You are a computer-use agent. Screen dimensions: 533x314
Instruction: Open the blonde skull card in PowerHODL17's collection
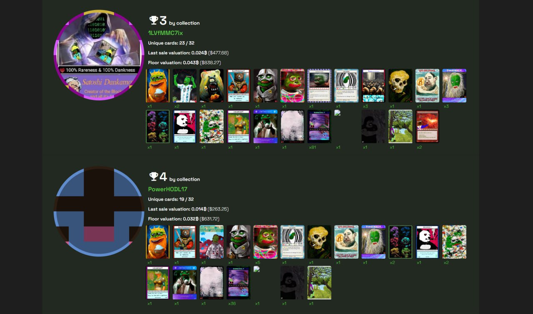click(x=319, y=242)
